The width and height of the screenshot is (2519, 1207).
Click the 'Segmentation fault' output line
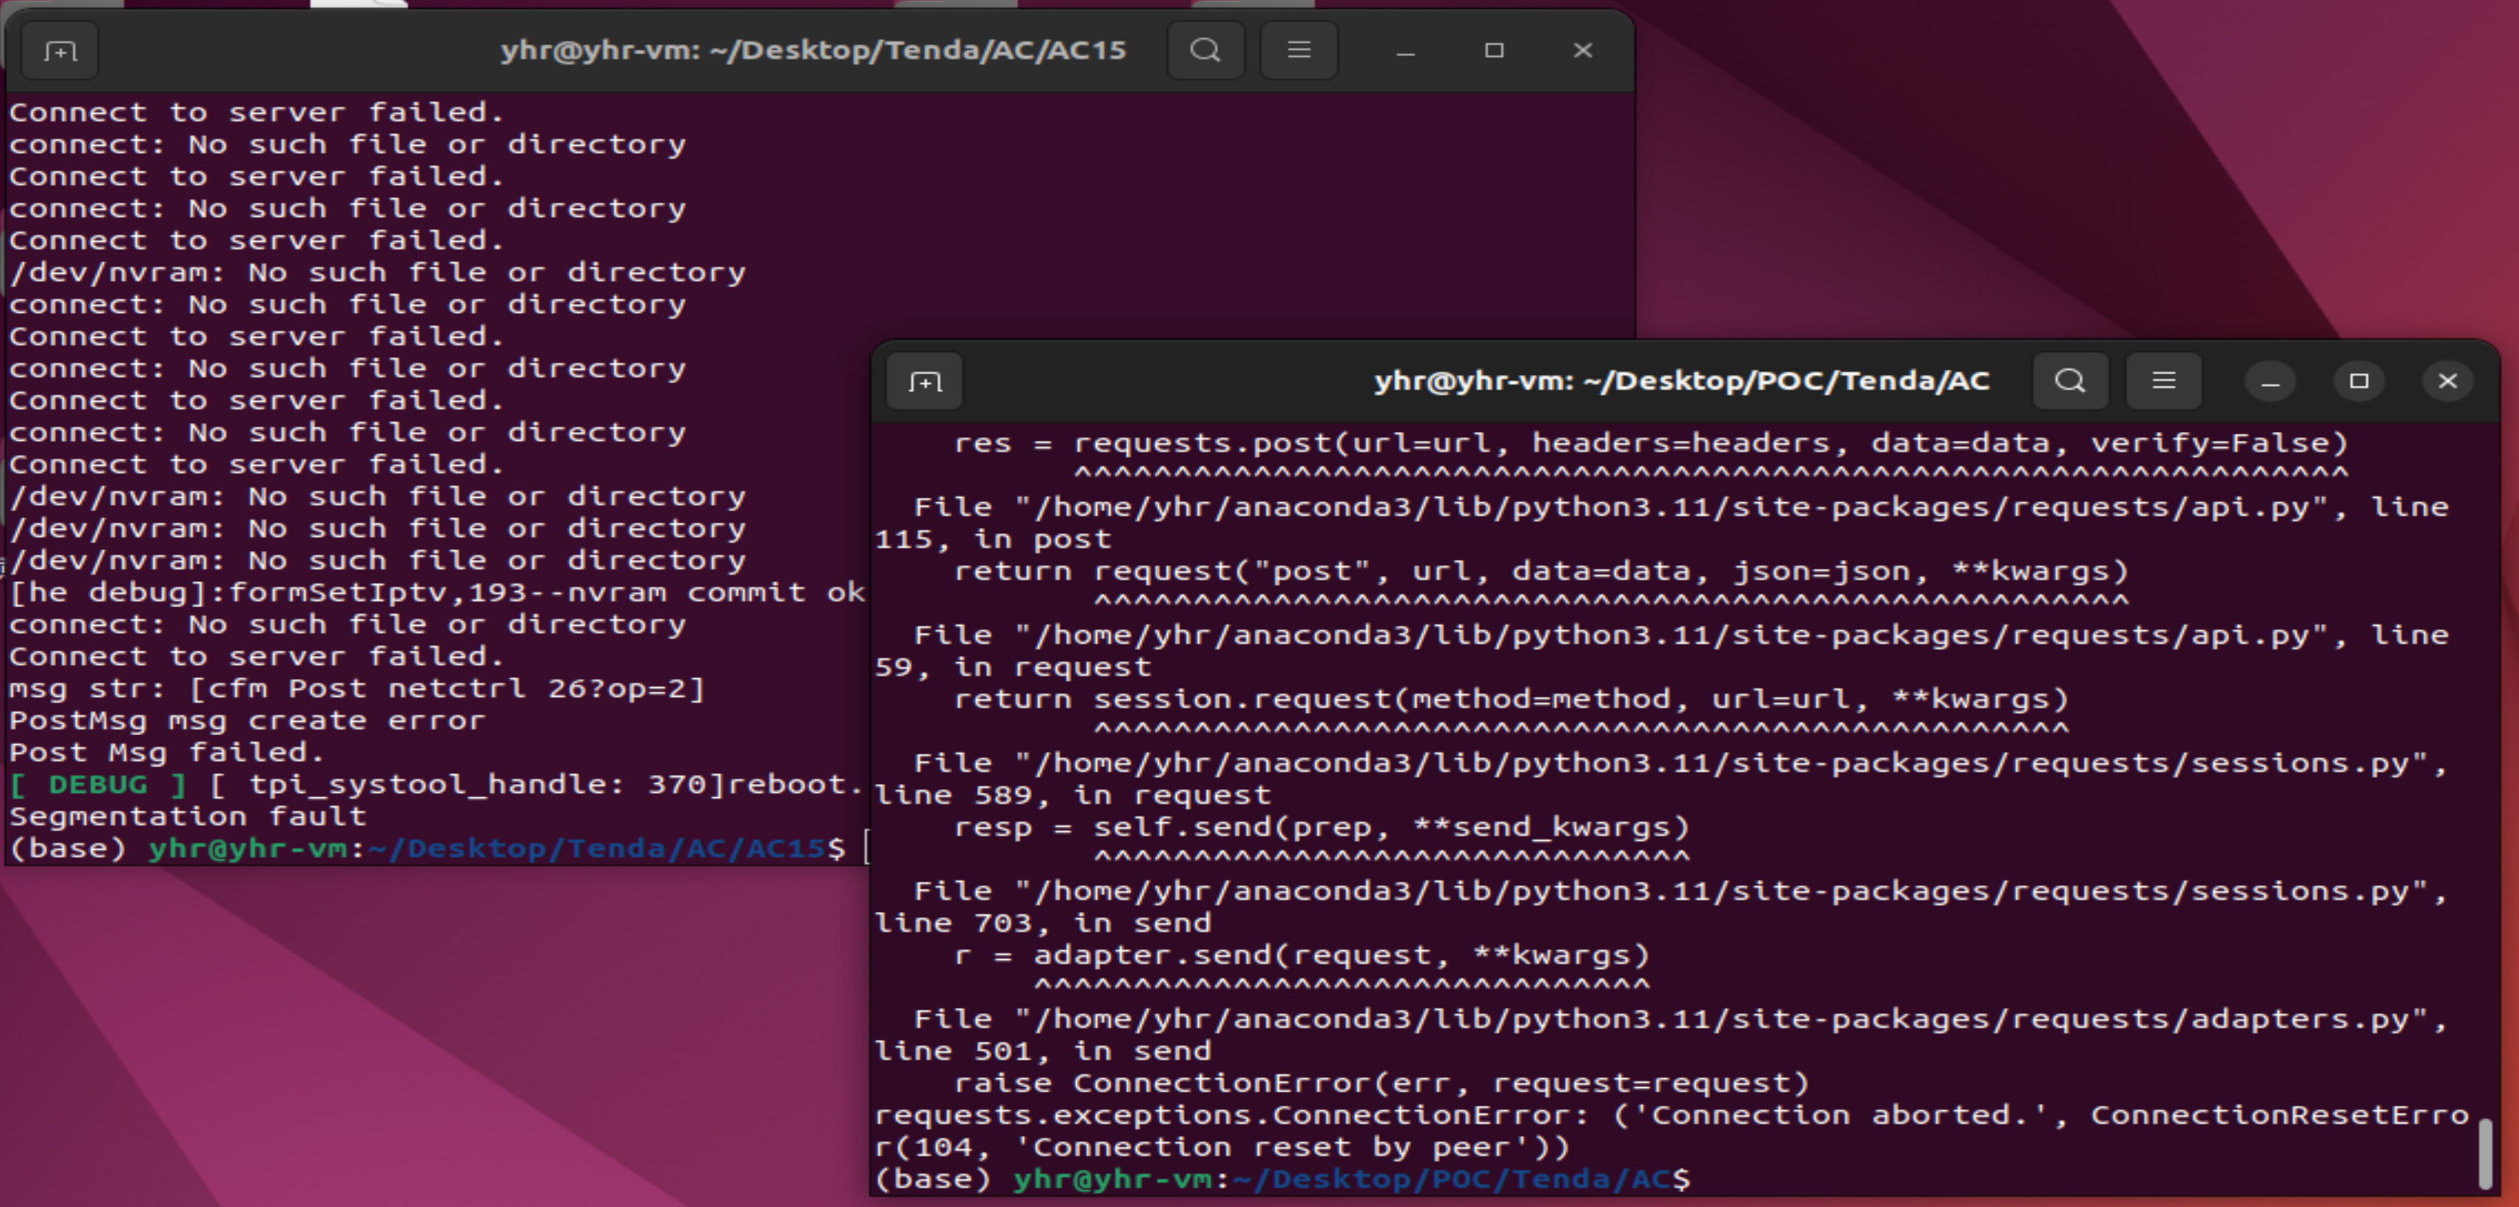tap(188, 816)
